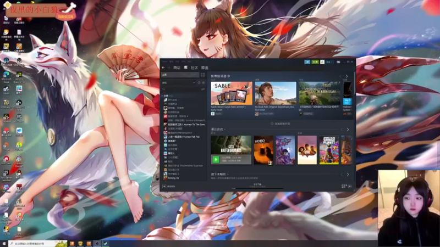The image size is (440, 247).
Task: Click the ready-to-play filter icon in sidebar
Action: pyautogui.click(x=204, y=83)
